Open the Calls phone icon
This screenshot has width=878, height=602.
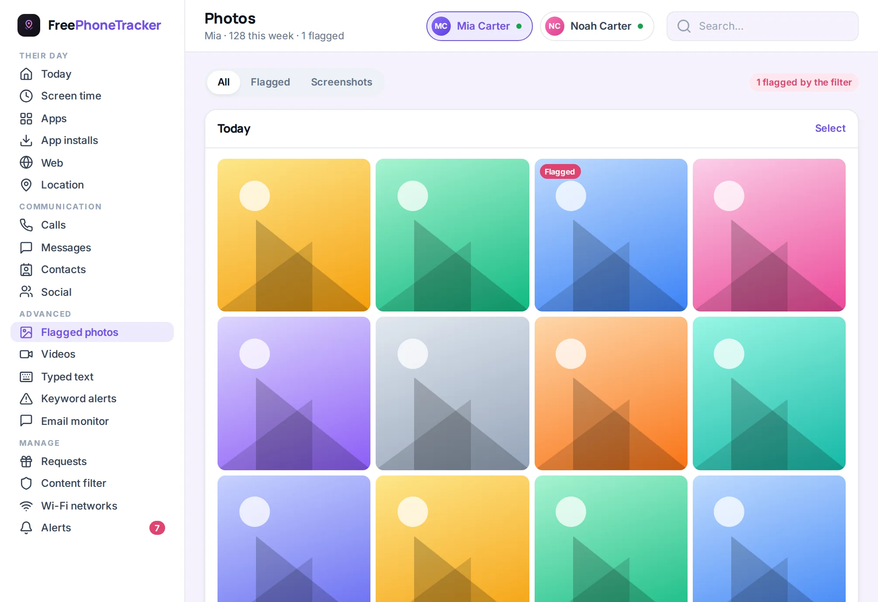point(26,225)
